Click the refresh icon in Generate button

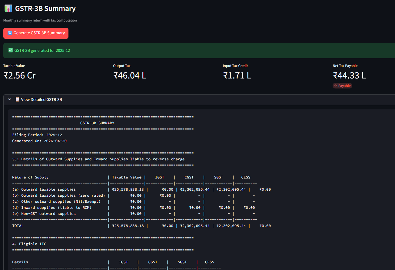point(10,33)
